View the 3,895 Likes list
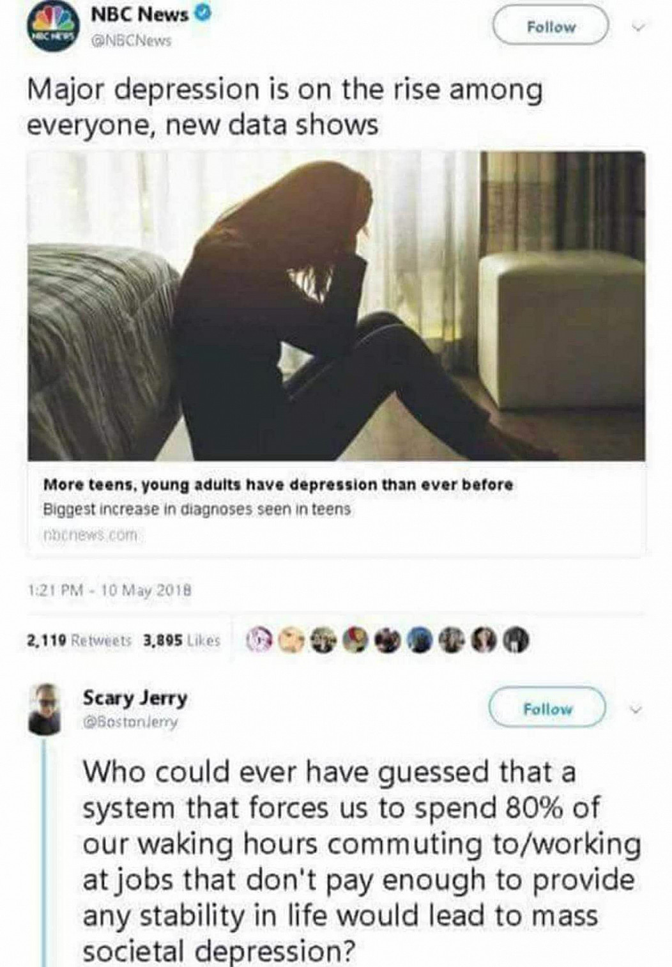 point(182,640)
